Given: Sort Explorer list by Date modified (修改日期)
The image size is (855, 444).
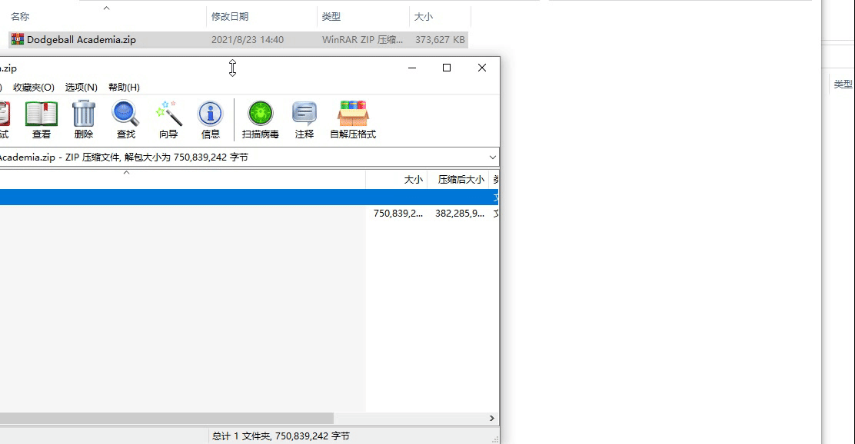Looking at the screenshot, I should coord(230,17).
